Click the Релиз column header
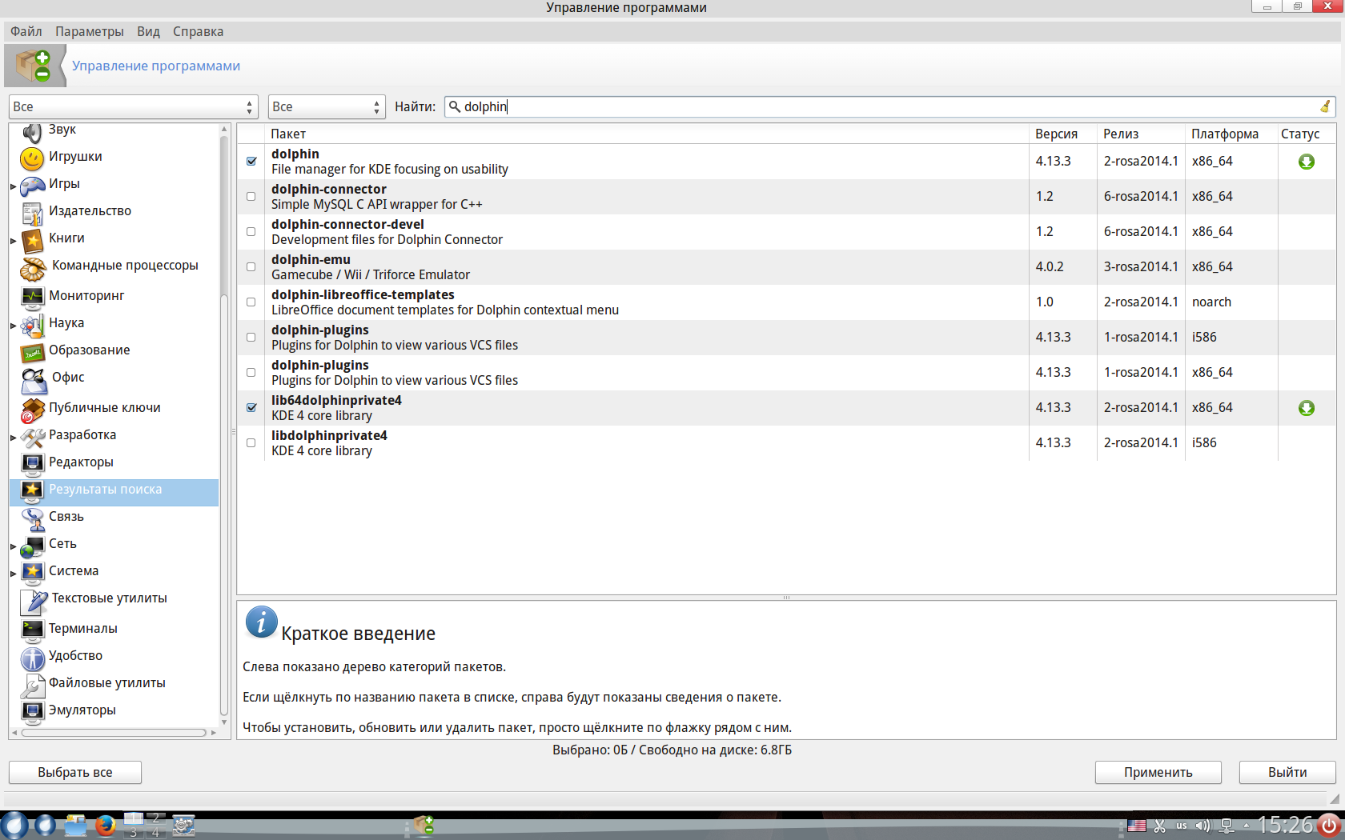1345x840 pixels. (x=1141, y=134)
